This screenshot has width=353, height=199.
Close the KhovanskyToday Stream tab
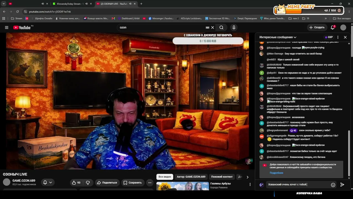click(91, 4)
